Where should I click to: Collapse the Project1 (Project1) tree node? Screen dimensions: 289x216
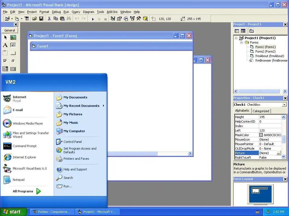pyautogui.click(x=236, y=38)
